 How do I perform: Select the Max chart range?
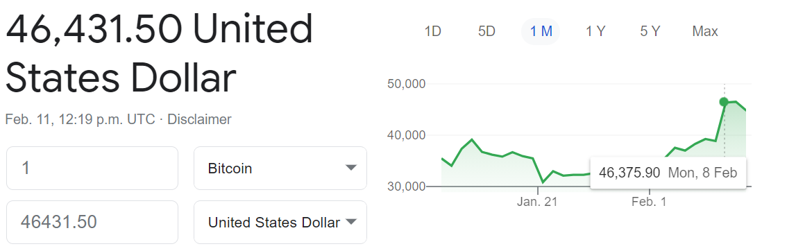[704, 31]
